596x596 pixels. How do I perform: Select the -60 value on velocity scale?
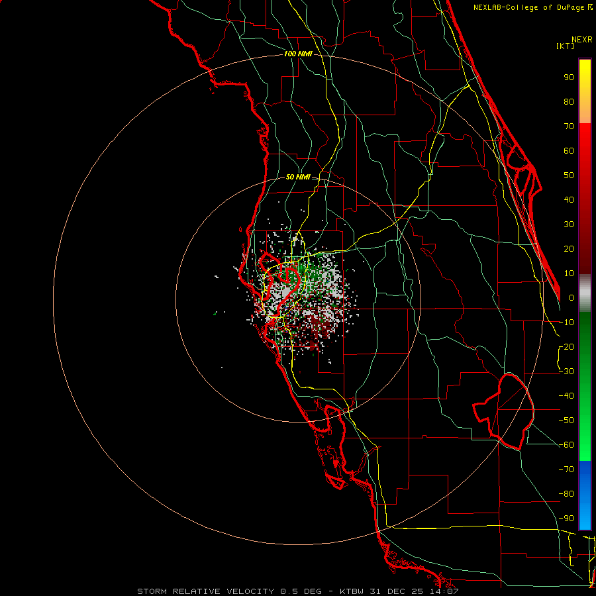coord(566,445)
